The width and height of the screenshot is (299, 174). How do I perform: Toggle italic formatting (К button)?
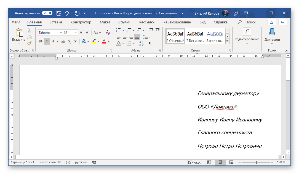(x=47, y=41)
